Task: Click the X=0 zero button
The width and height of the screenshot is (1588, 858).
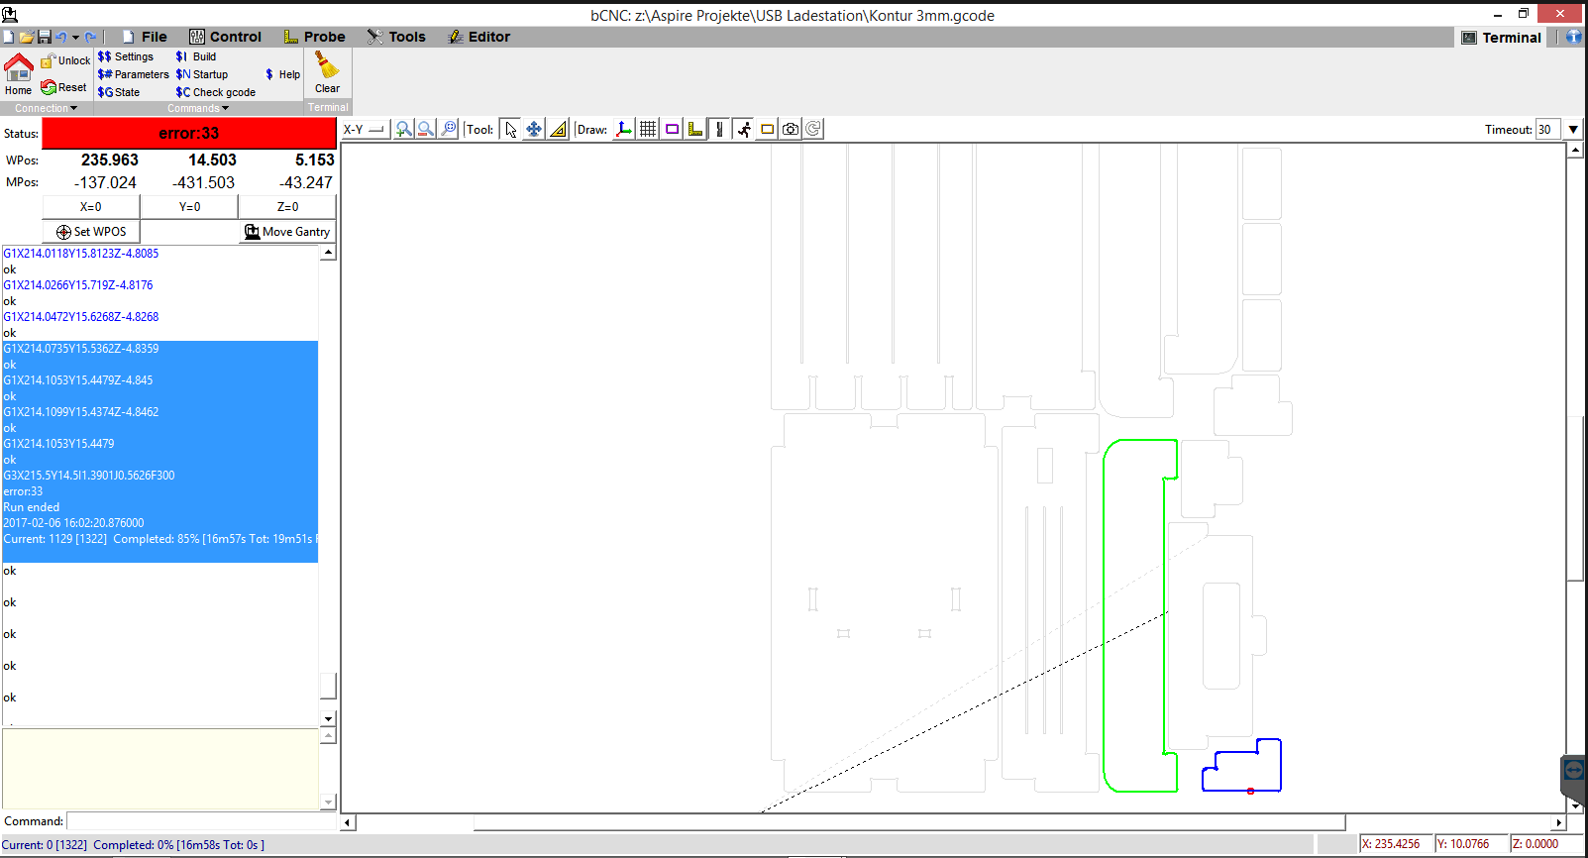Action: click(91, 207)
